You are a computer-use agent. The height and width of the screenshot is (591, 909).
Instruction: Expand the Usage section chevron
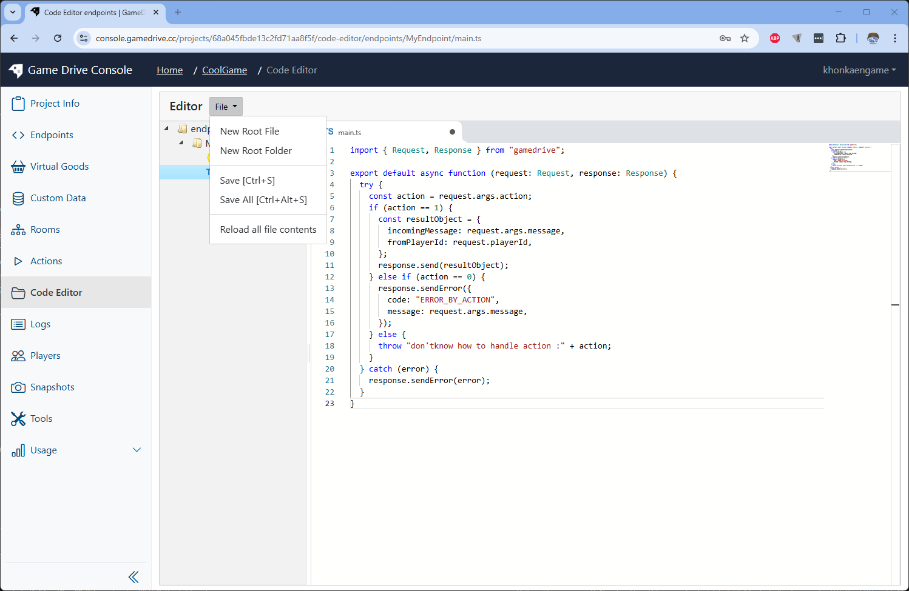137,450
